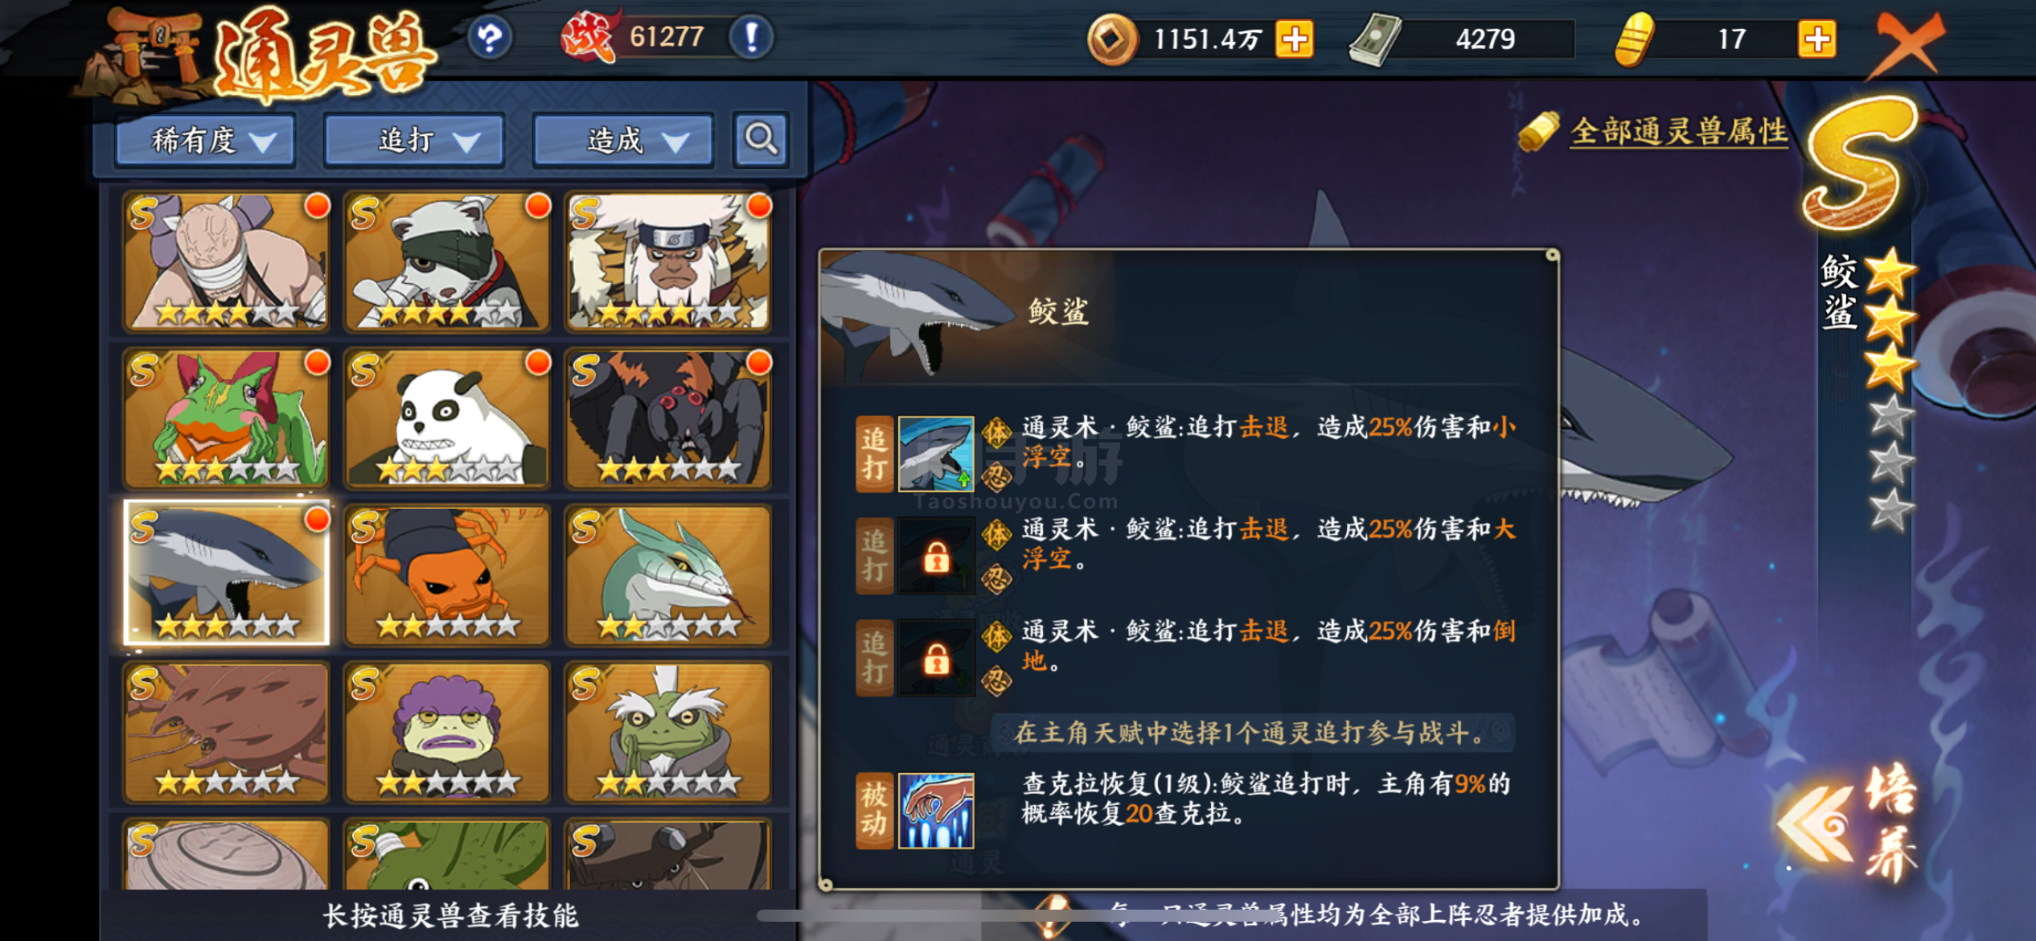Choose the white tanuki summon beast thumbnail
The height and width of the screenshot is (941, 2036).
pyautogui.click(x=447, y=261)
